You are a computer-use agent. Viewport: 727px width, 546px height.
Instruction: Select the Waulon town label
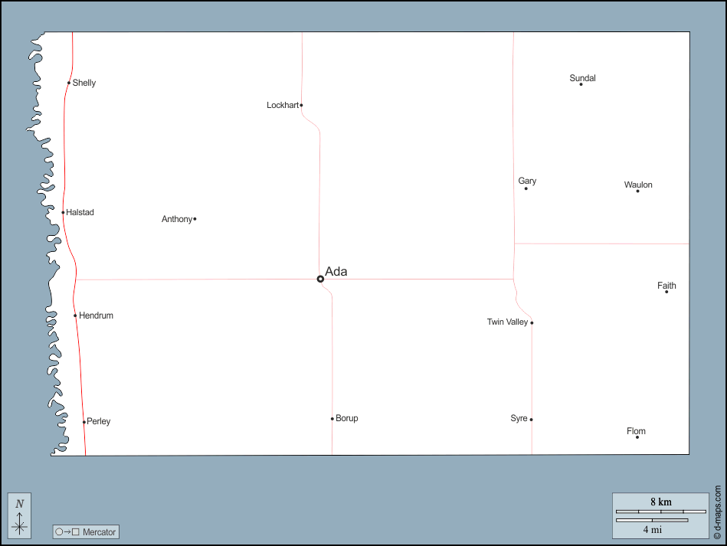pyautogui.click(x=638, y=185)
